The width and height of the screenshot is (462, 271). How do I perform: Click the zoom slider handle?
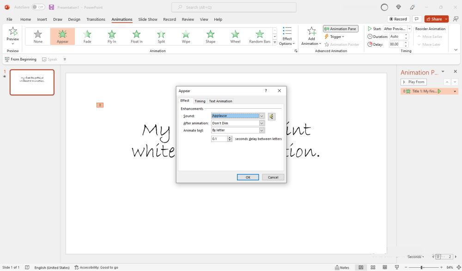(422, 267)
